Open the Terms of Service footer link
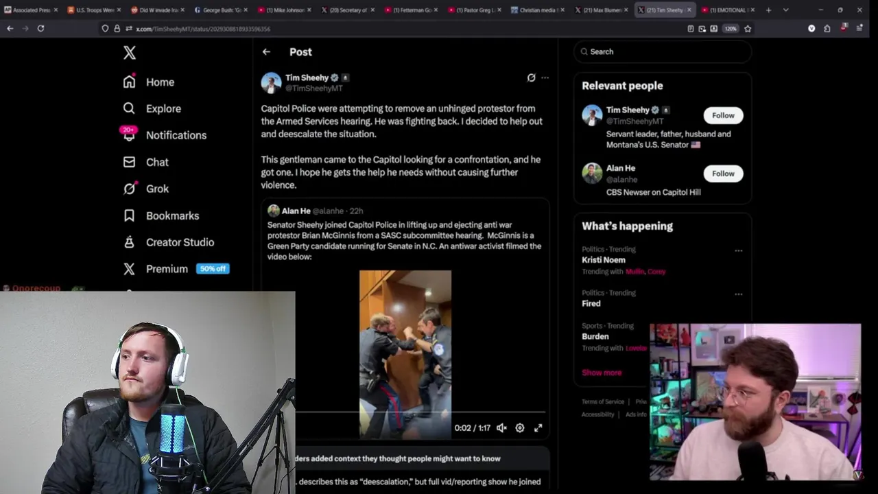878x494 pixels. 603,401
